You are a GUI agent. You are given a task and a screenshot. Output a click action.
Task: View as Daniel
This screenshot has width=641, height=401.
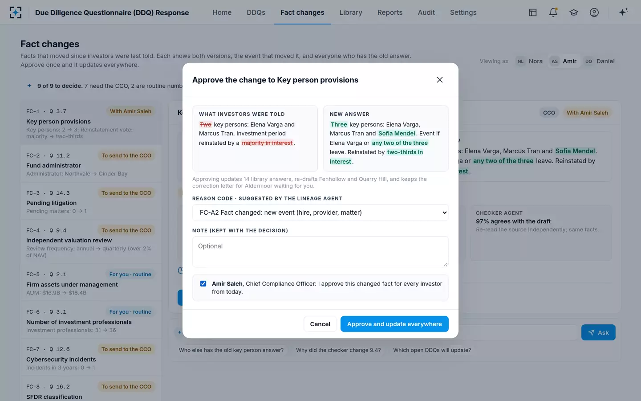(x=600, y=61)
